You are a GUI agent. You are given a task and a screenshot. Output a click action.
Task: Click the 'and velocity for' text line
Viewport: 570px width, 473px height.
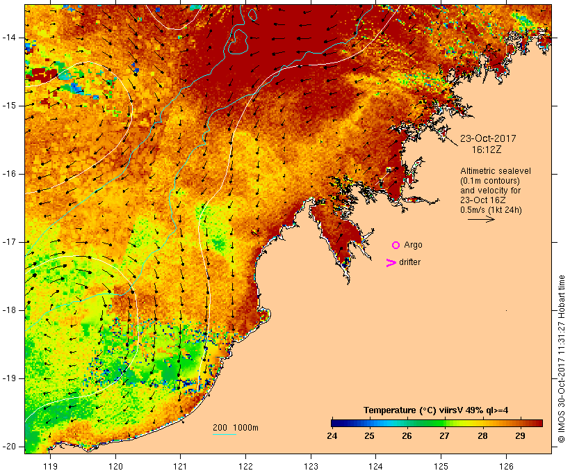490,191
